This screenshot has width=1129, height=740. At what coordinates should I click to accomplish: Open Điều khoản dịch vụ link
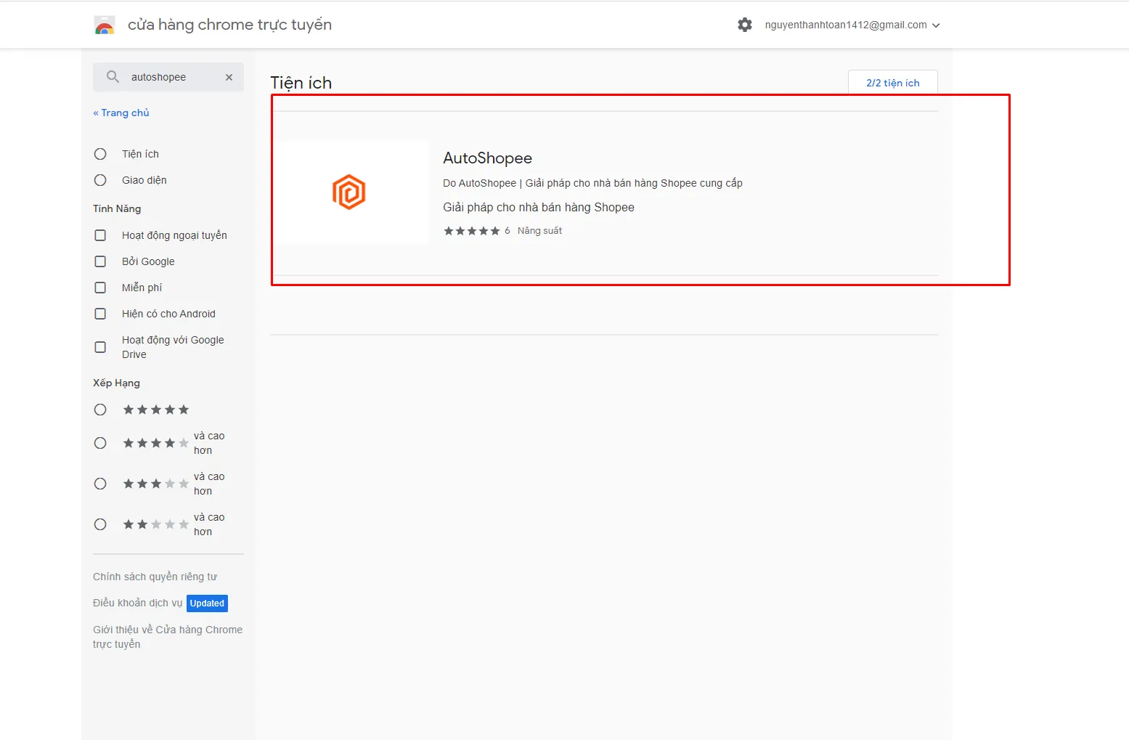pyautogui.click(x=138, y=603)
